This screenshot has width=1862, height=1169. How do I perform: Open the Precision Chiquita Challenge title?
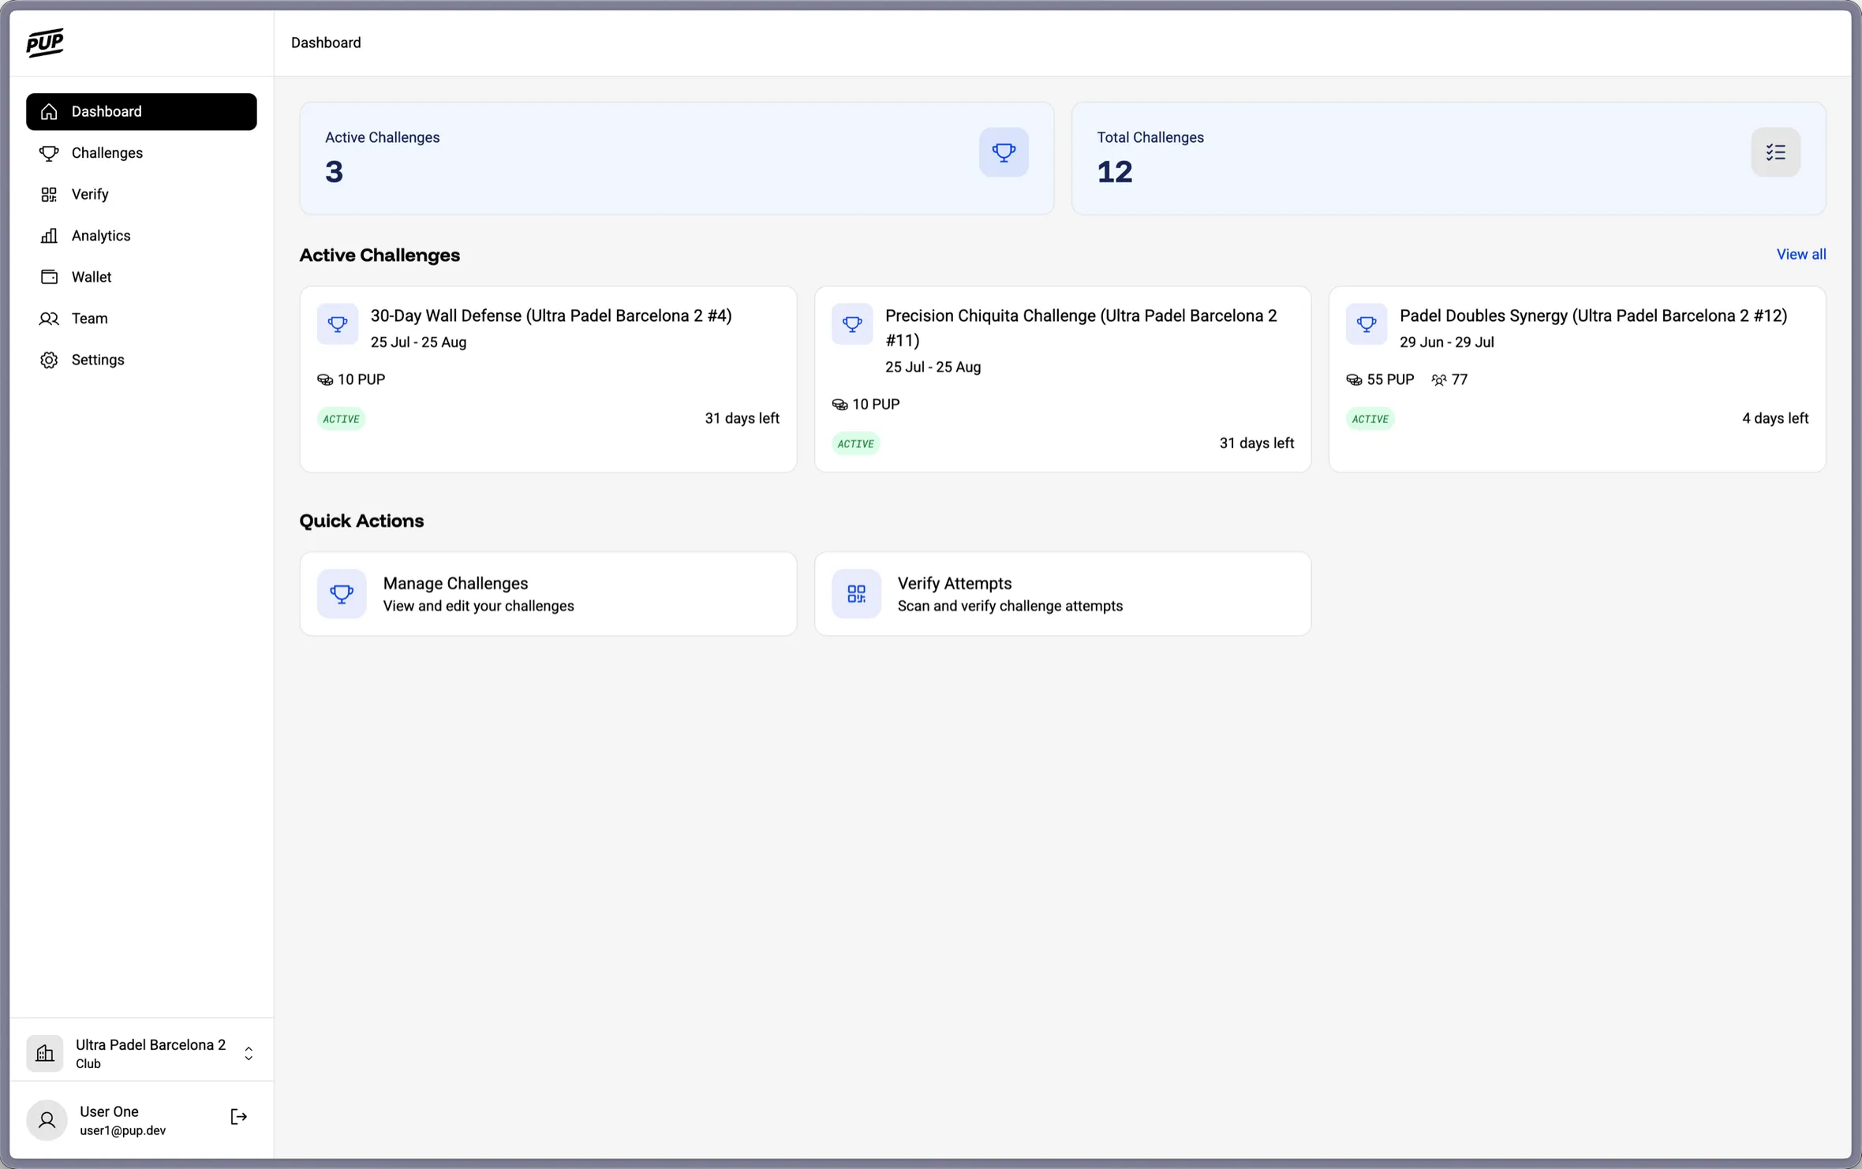pyautogui.click(x=1081, y=328)
